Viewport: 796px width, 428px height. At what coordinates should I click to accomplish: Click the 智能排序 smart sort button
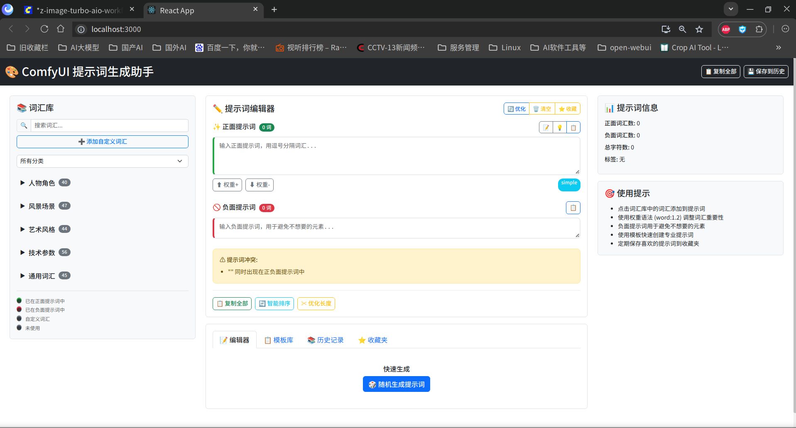tap(274, 303)
